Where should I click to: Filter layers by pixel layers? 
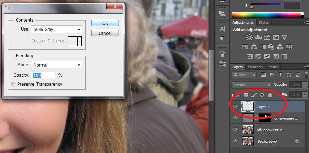[x=263, y=75]
